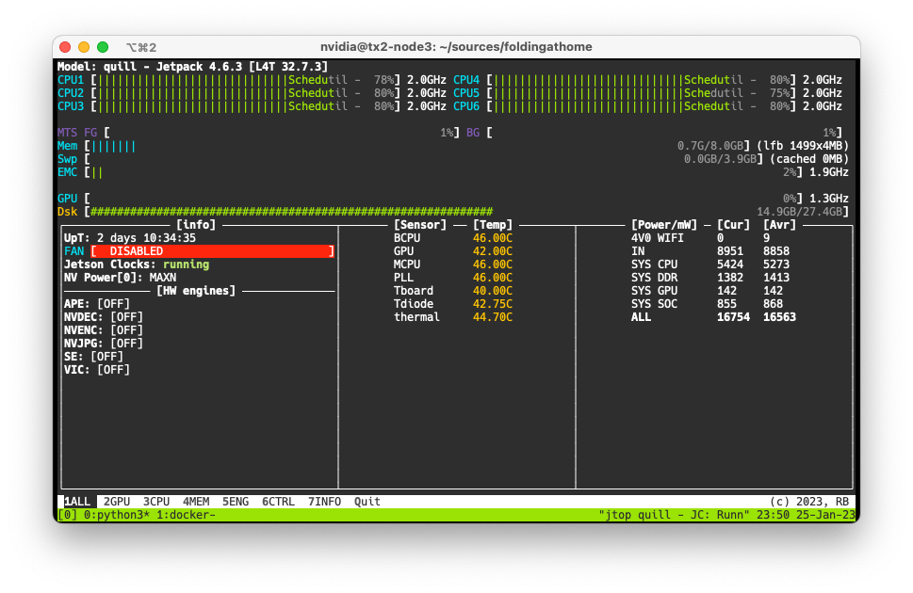Click the 0.0GB/3.9GB swap value
The width and height of the screenshot is (913, 593).
720,159
